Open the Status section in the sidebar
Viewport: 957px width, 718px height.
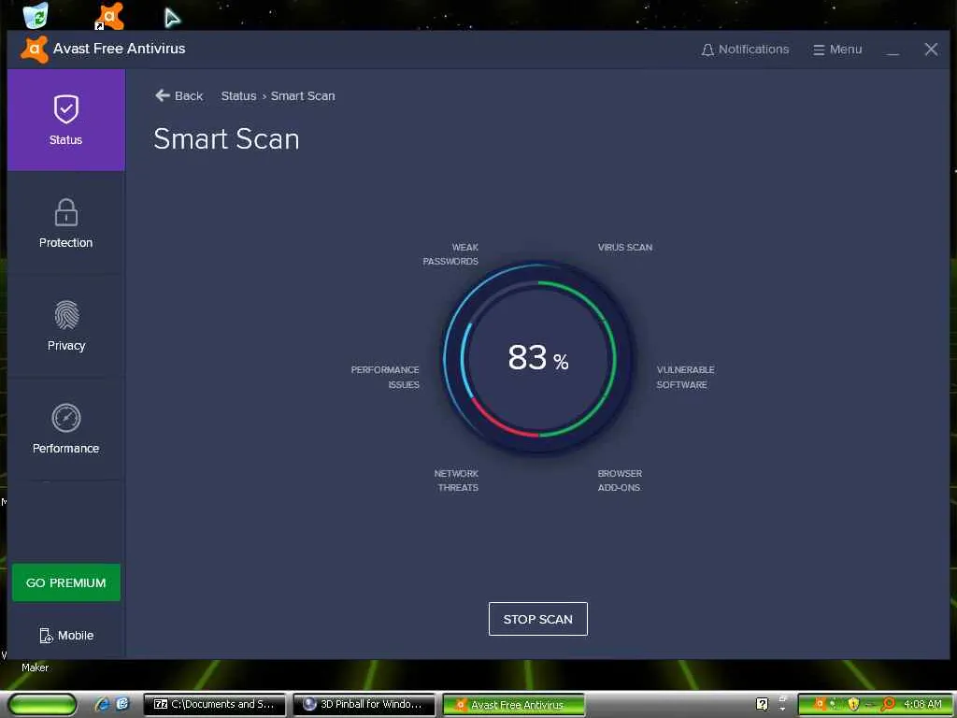tap(66, 120)
